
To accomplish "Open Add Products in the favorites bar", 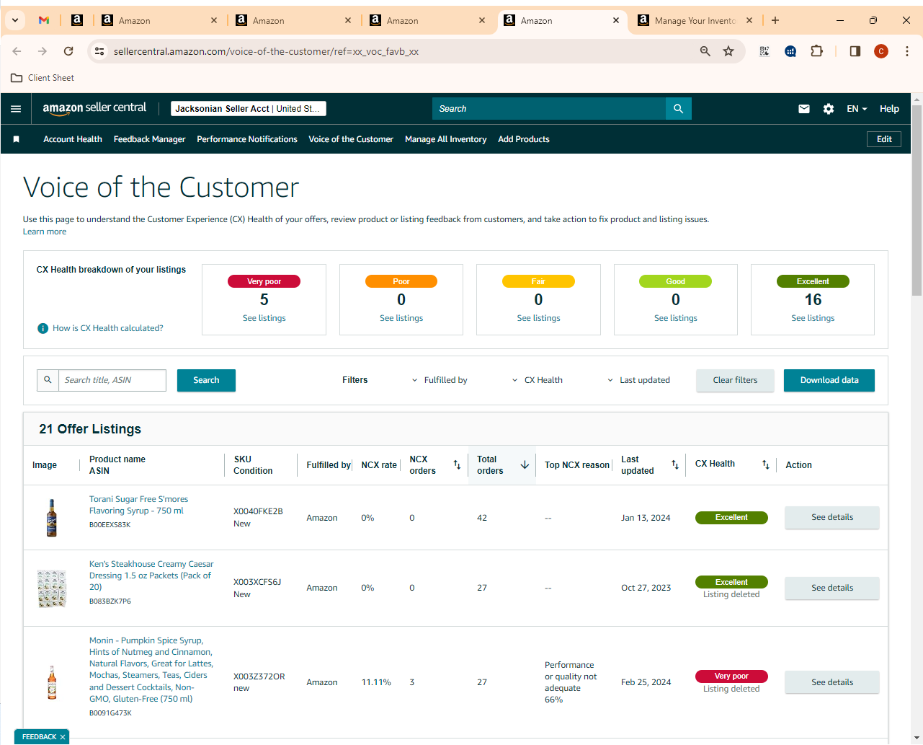I will tap(524, 139).
